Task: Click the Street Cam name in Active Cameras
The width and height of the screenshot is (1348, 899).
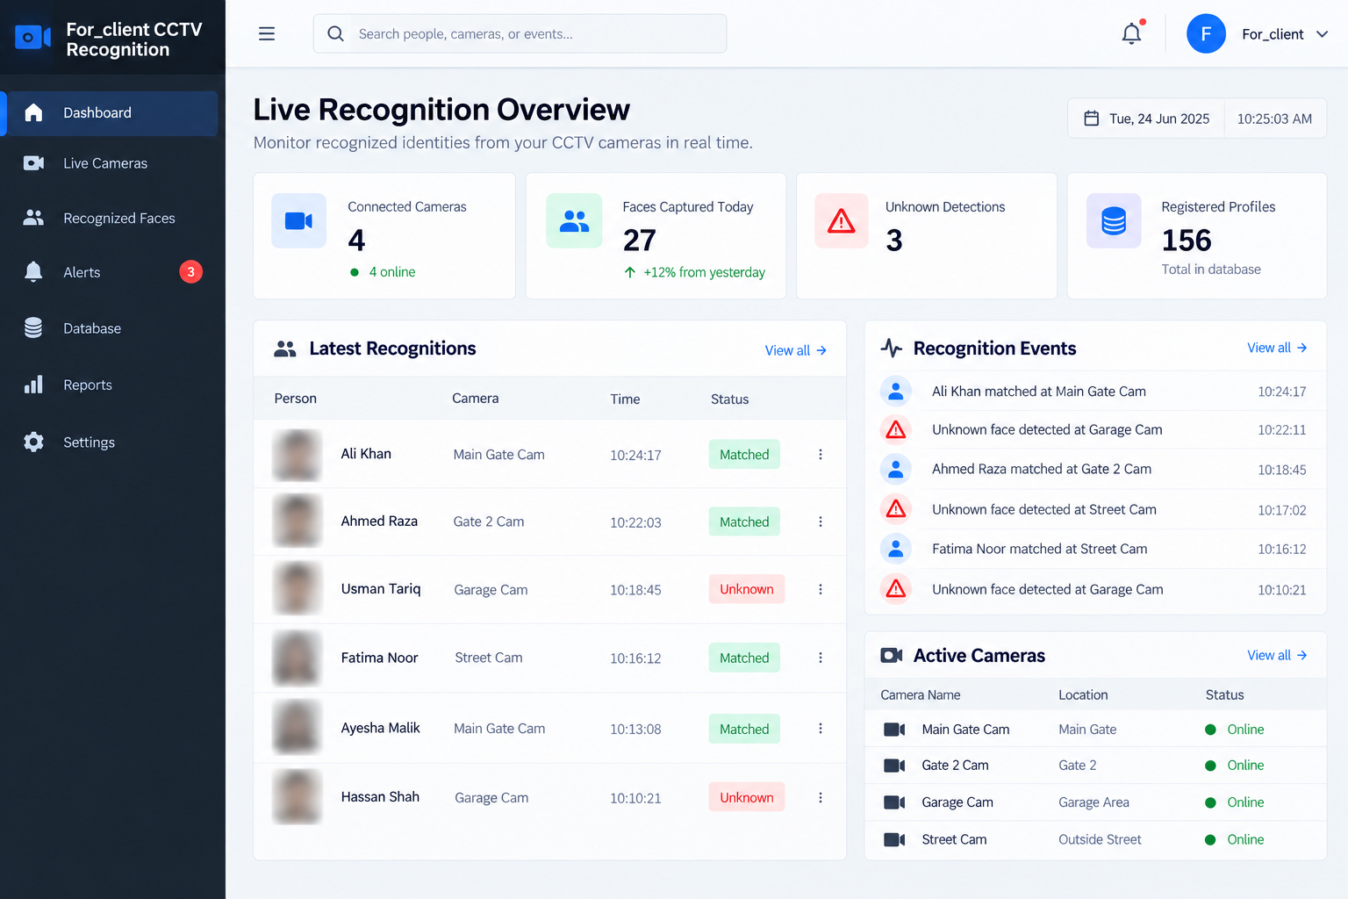Action: (954, 839)
